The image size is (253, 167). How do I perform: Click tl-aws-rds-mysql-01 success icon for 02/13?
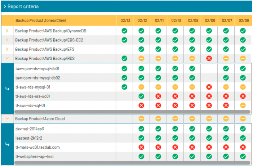(x=124, y=87)
